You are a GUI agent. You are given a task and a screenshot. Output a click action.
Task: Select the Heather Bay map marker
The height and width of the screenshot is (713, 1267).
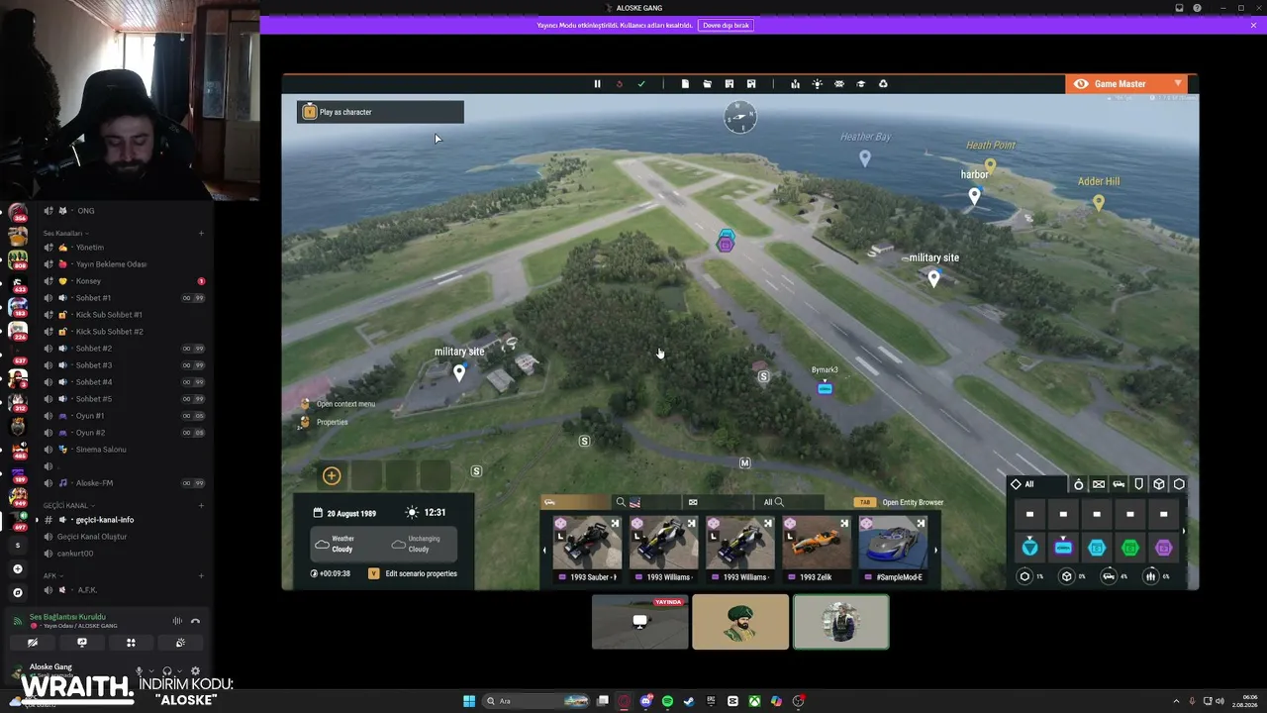coord(865,157)
